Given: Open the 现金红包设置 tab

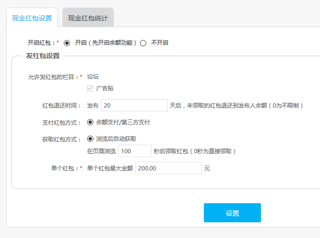Looking at the screenshot, I should tap(32, 19).
